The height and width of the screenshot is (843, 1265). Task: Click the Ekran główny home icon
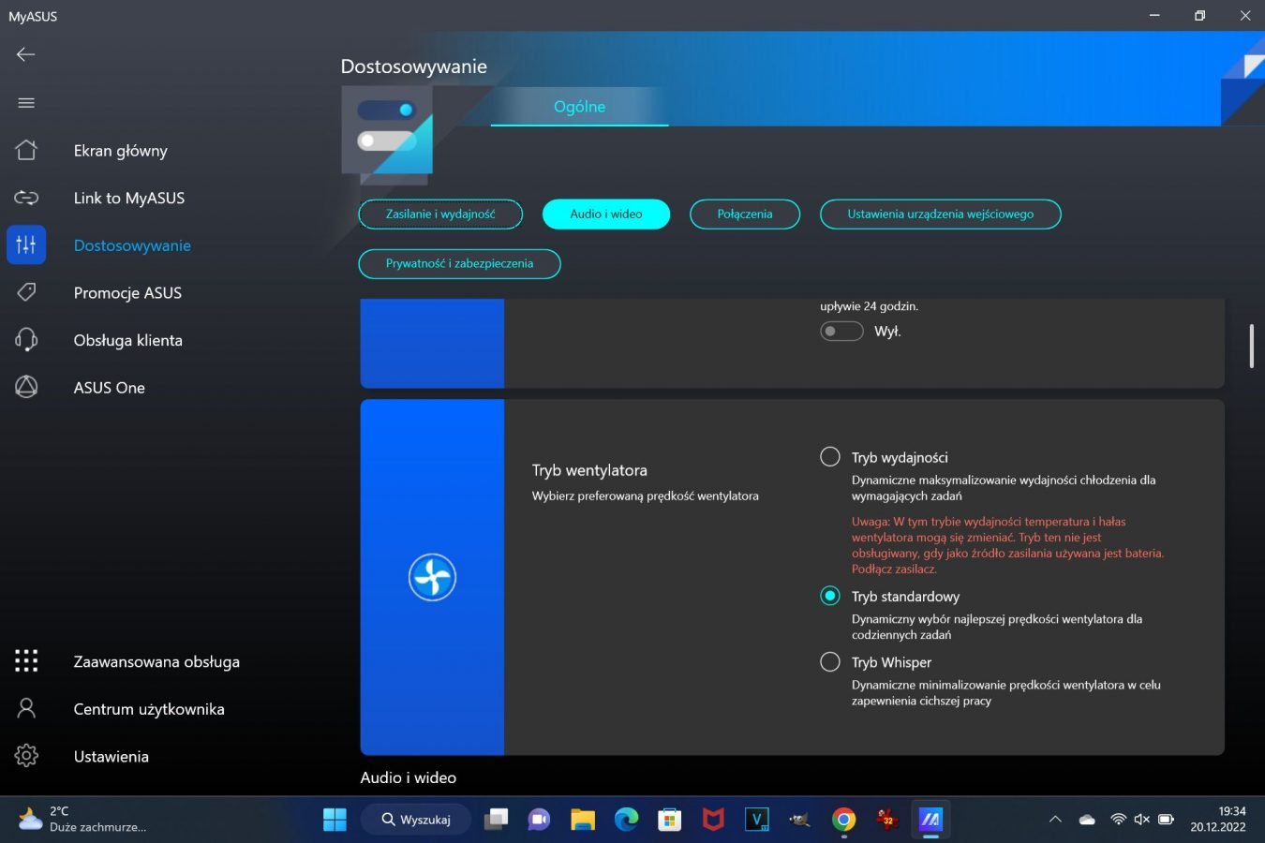(x=26, y=150)
